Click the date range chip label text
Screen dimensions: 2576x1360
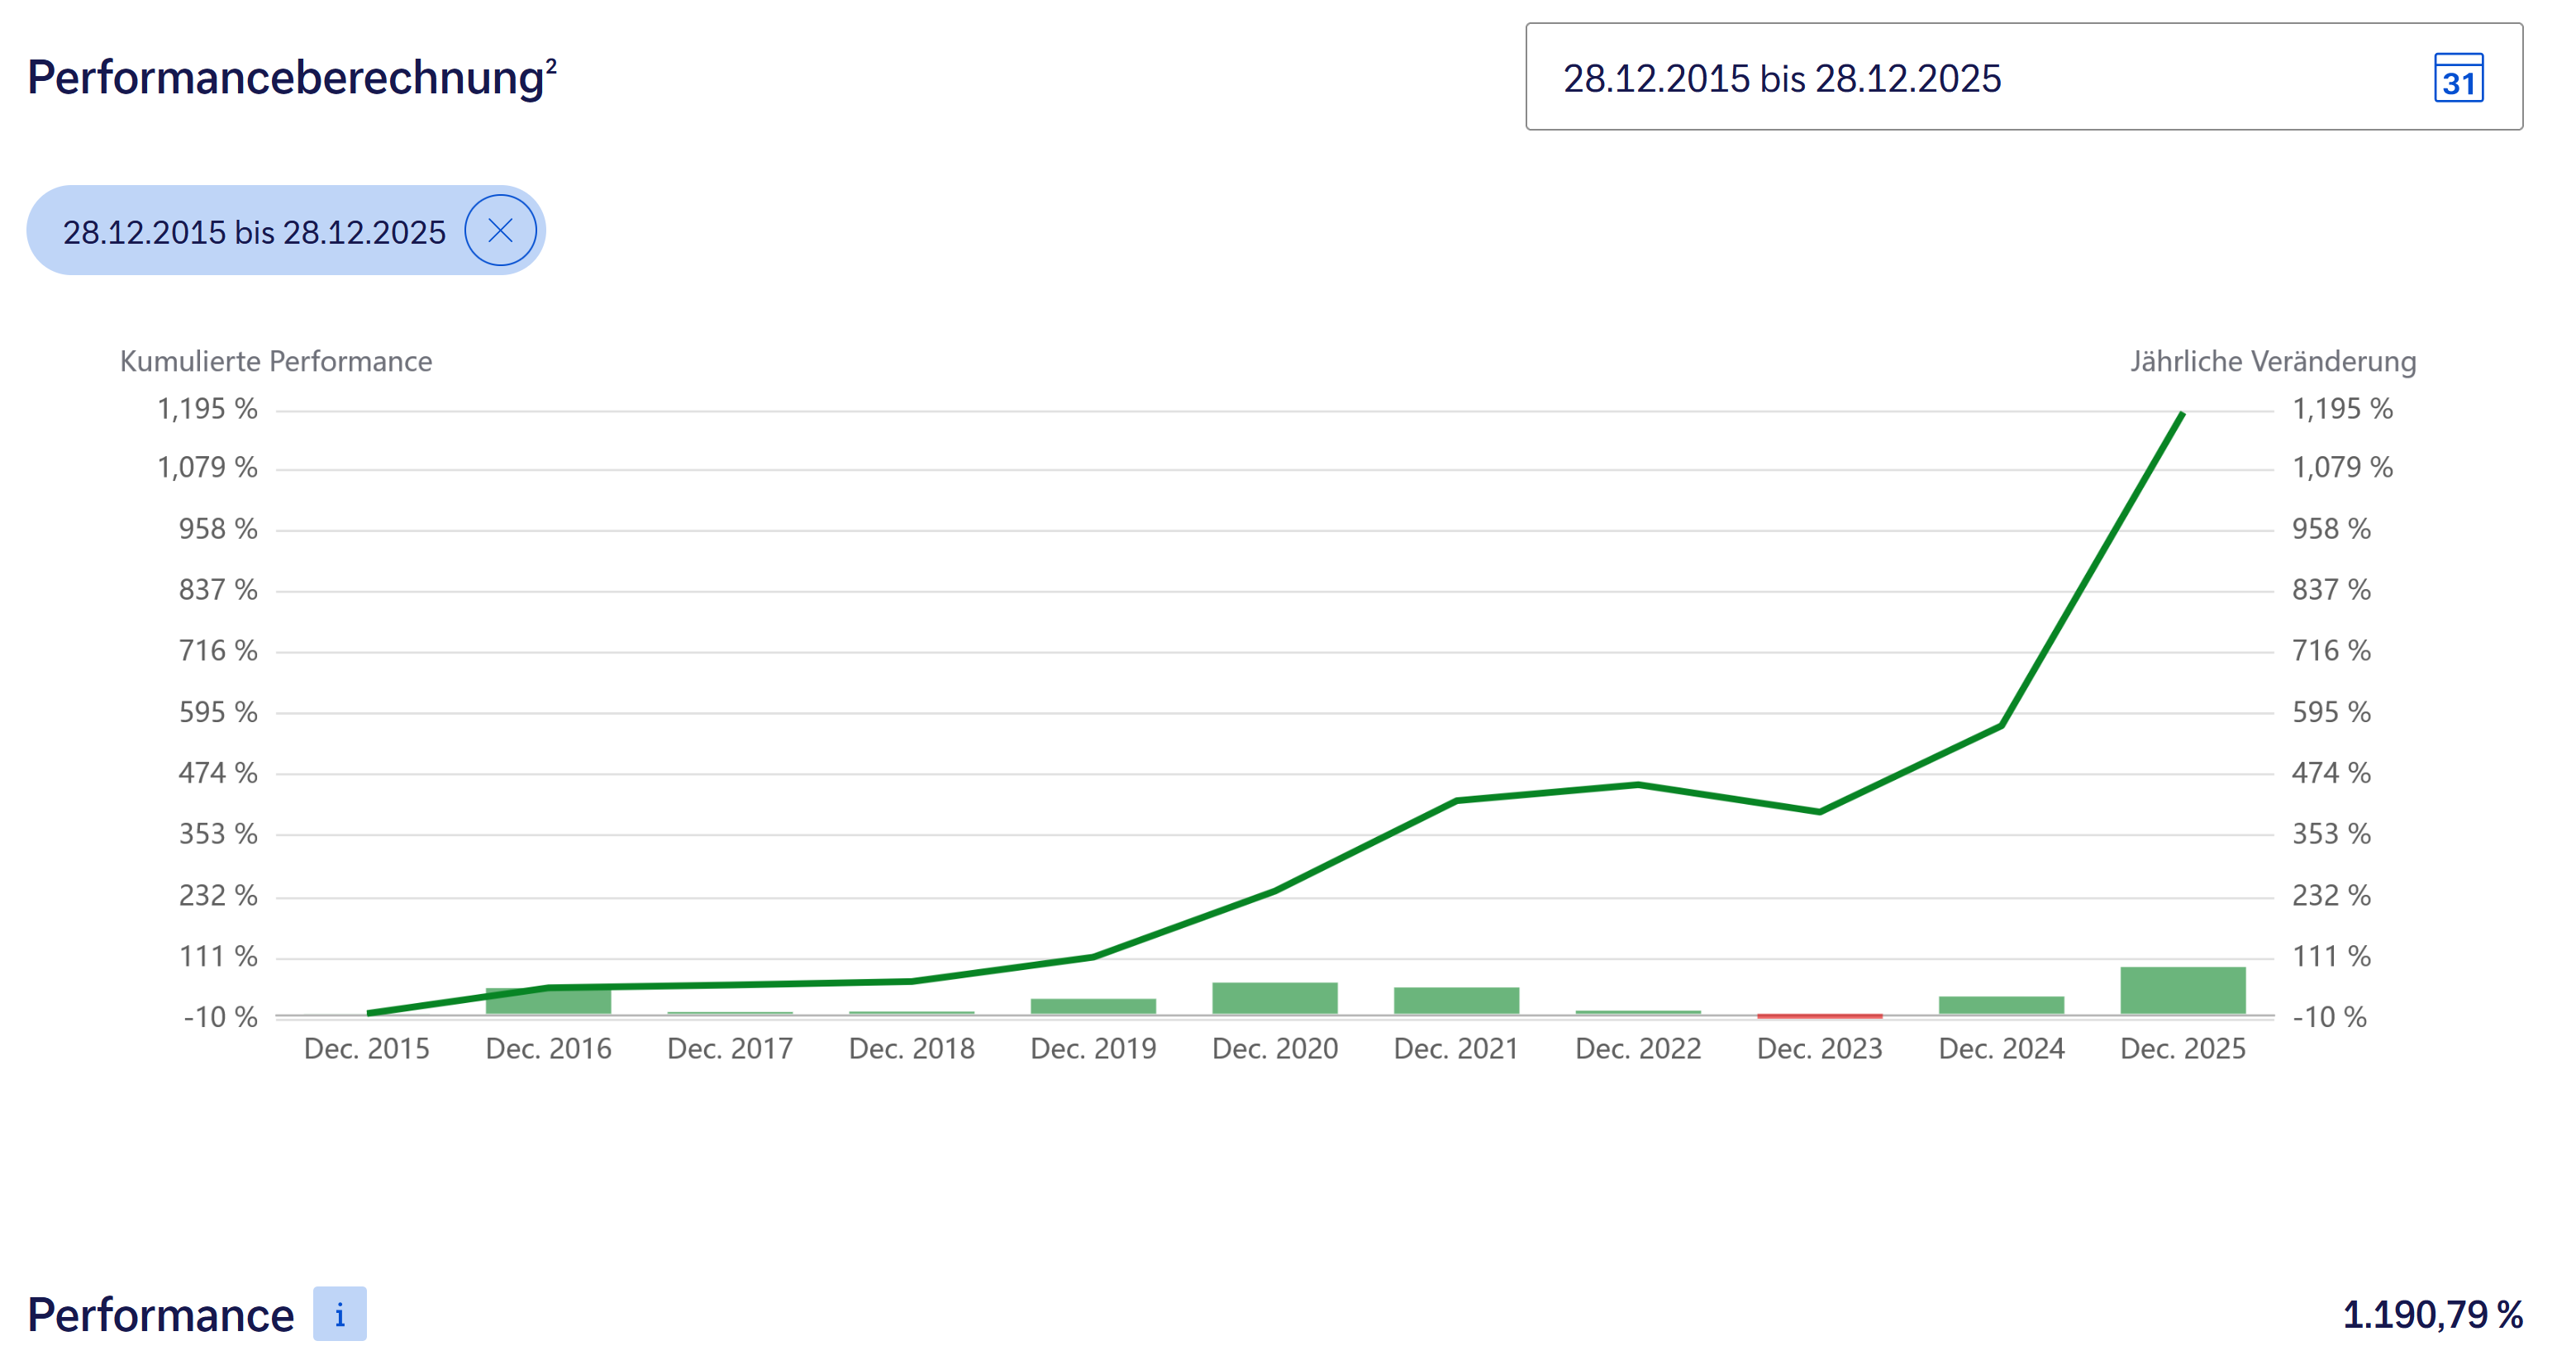(254, 232)
